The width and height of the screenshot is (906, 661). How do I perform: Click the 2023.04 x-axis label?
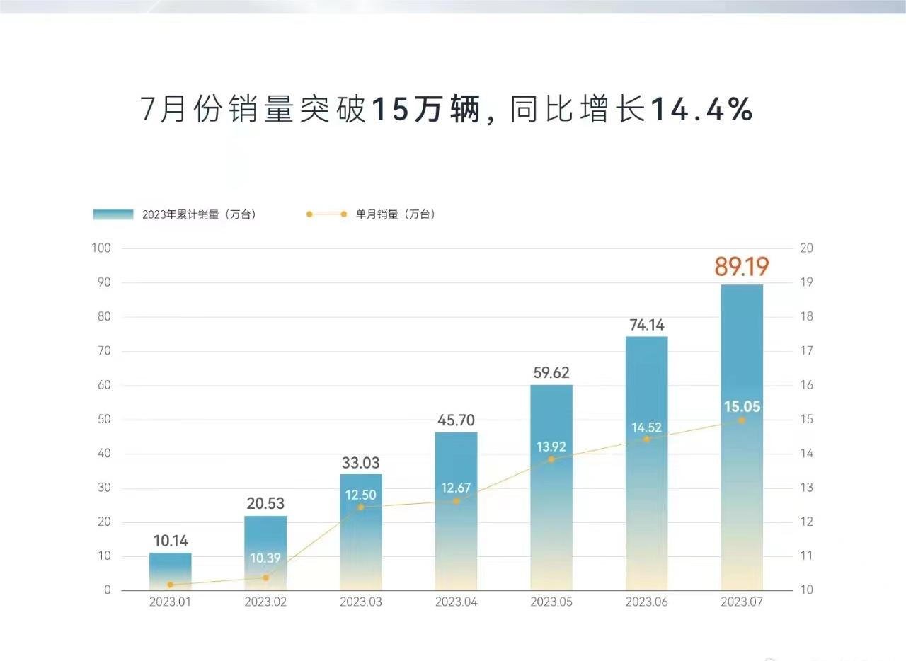(456, 602)
